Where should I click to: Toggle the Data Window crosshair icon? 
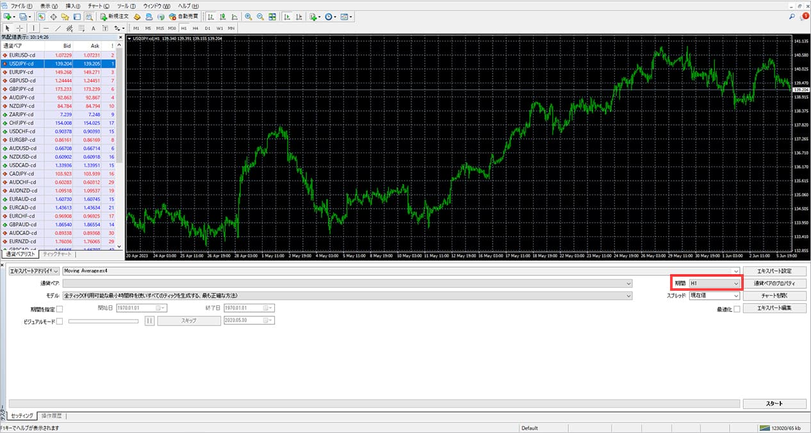point(54,16)
